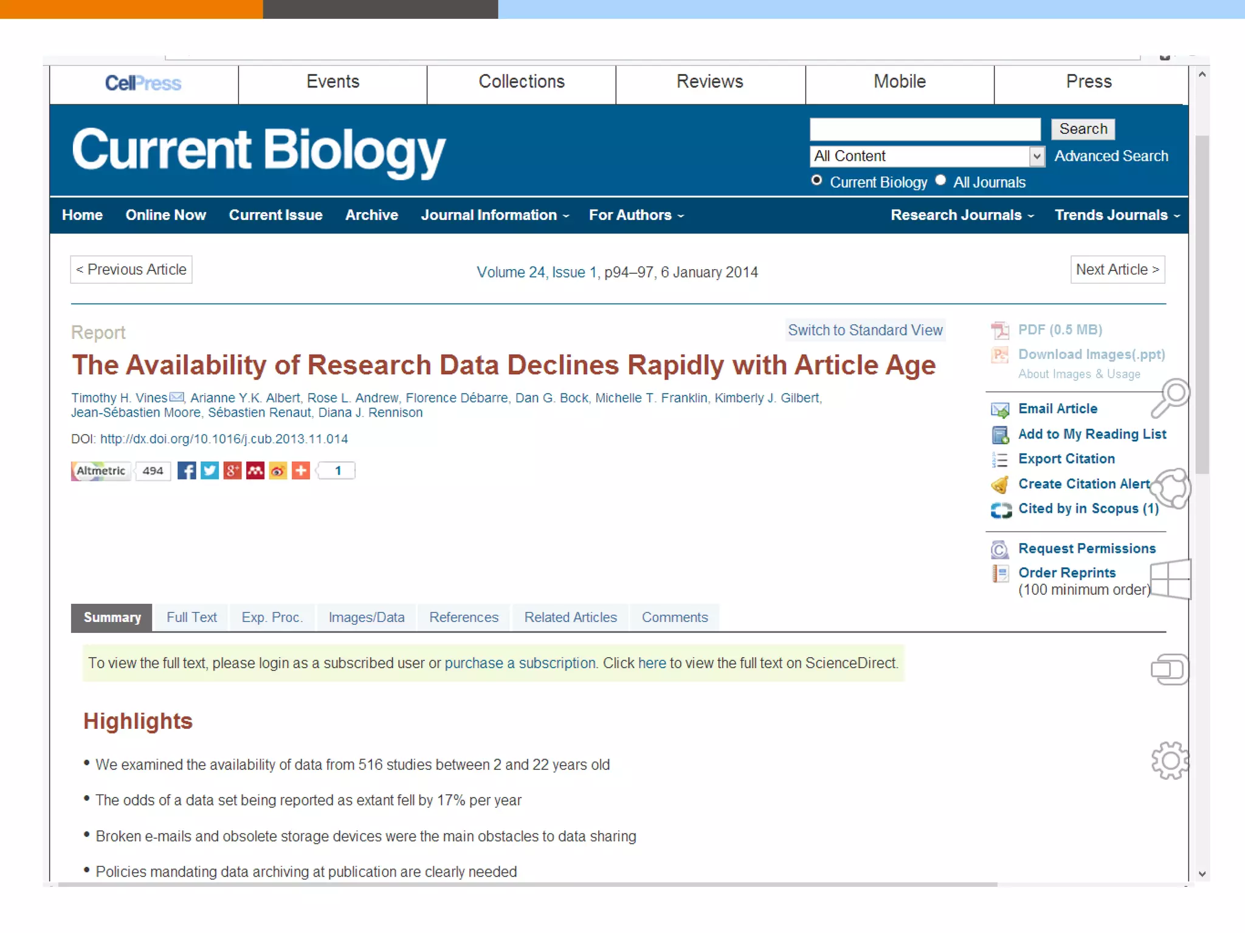1245x933 pixels.
Task: Click the PDF download icon
Action: 999,330
